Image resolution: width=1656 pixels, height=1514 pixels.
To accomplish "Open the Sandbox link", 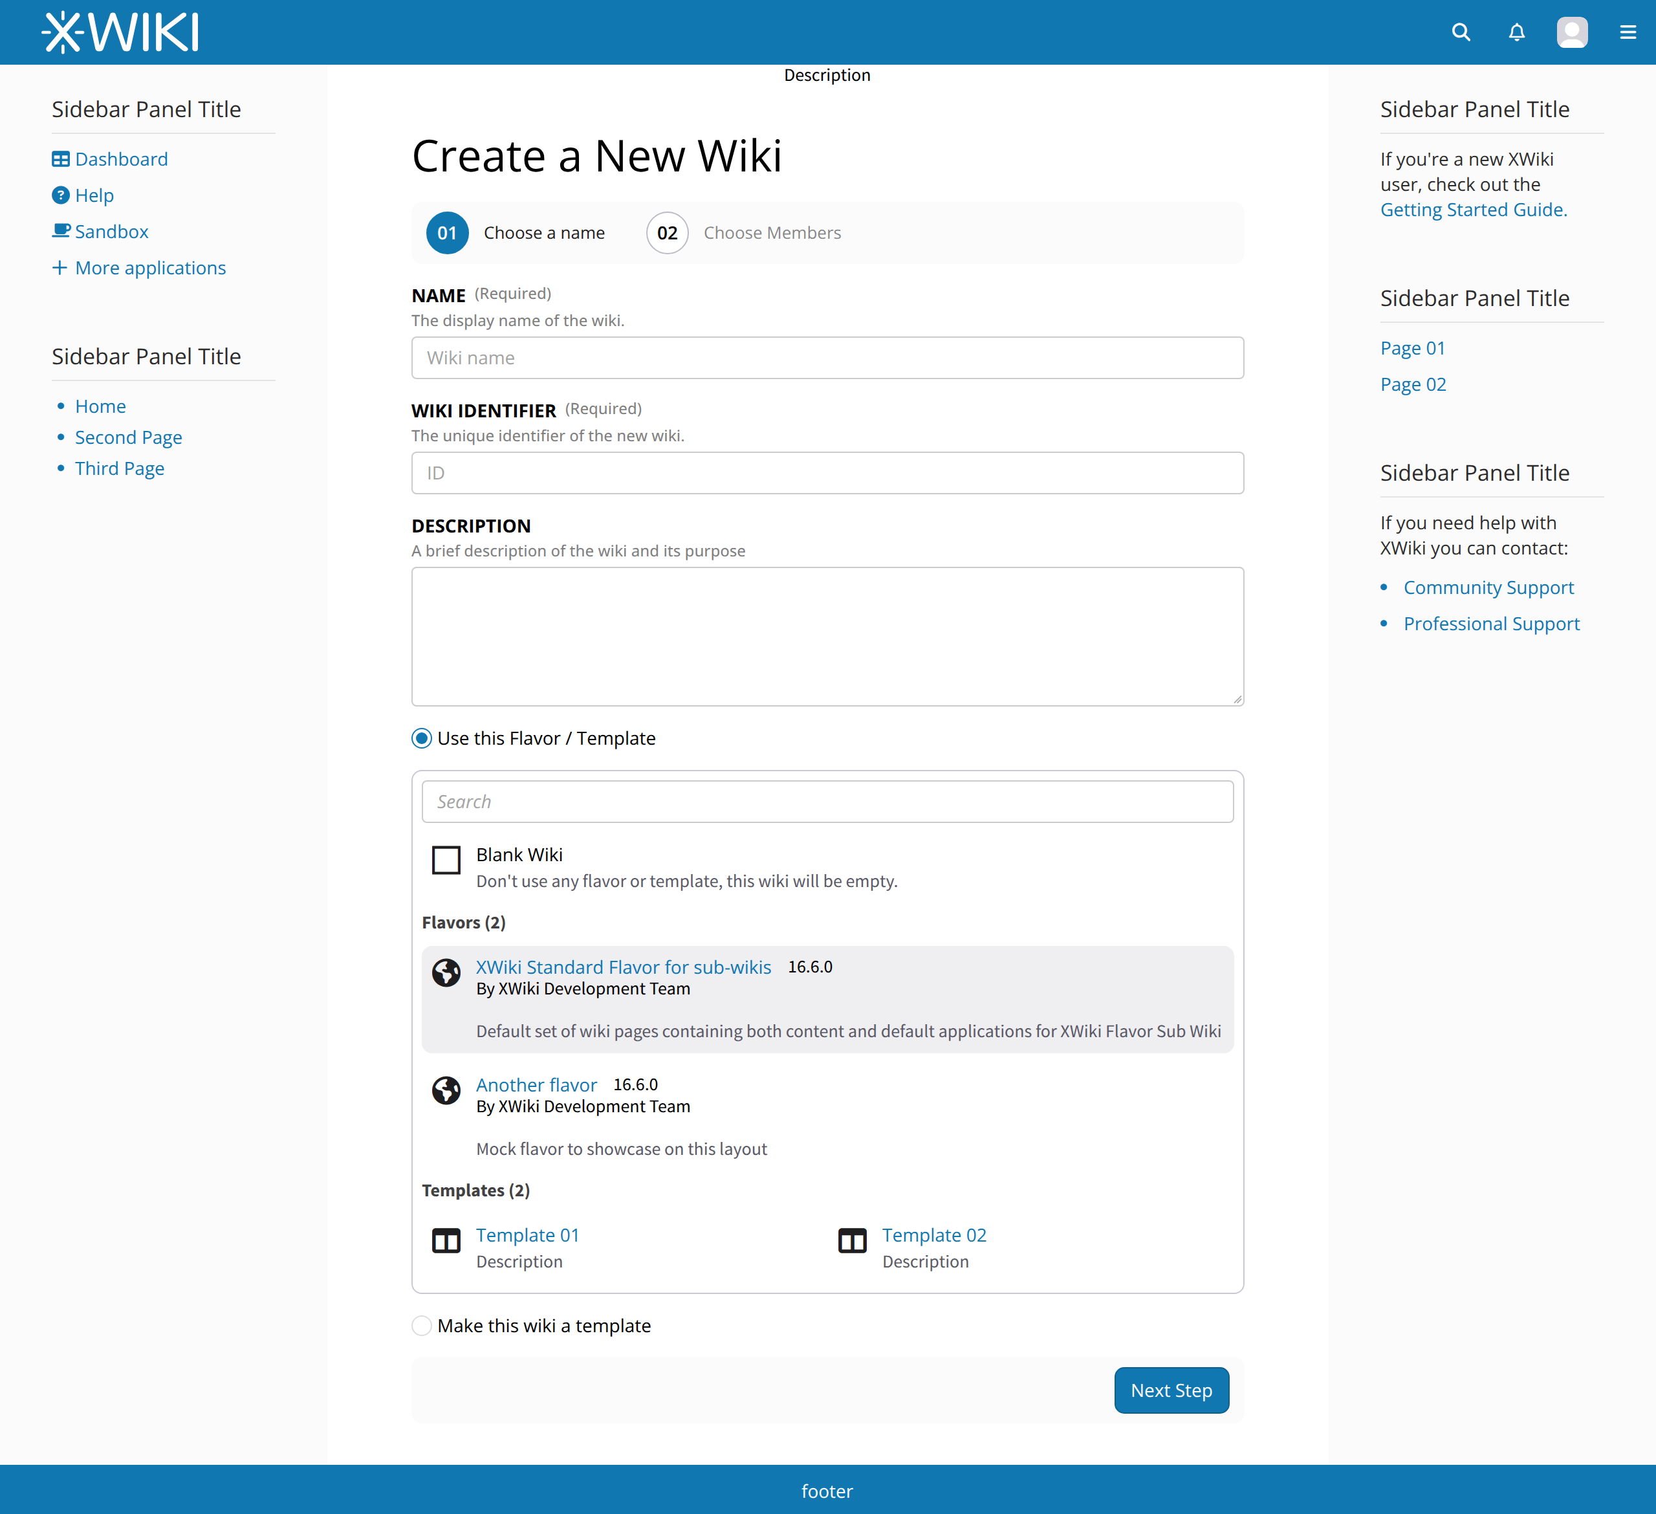I will [112, 232].
